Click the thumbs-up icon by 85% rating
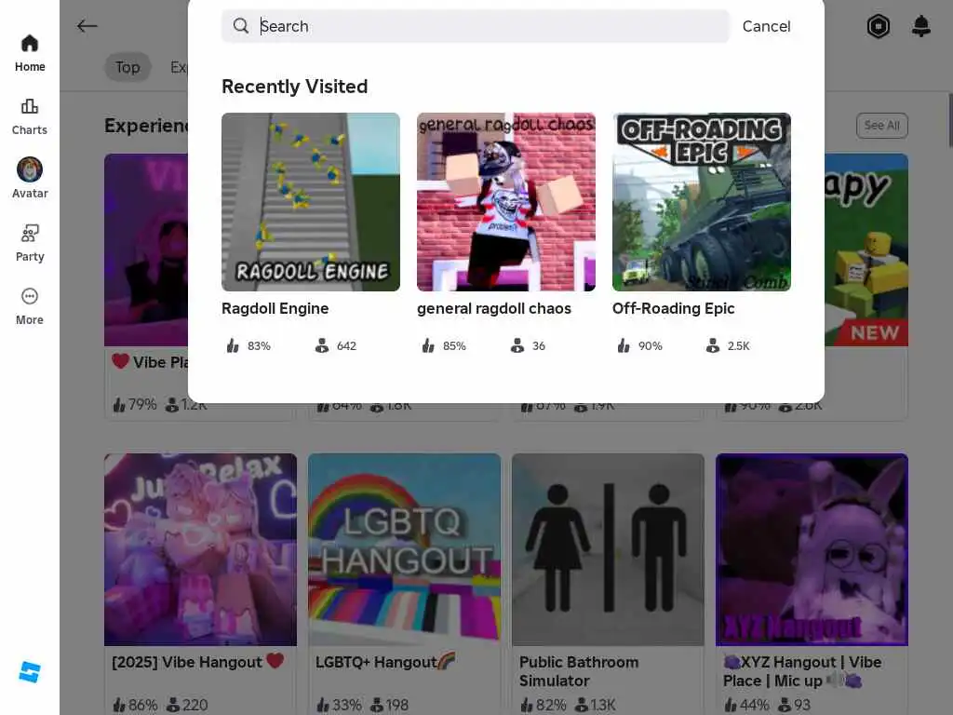This screenshot has width=953, height=715. [x=428, y=346]
